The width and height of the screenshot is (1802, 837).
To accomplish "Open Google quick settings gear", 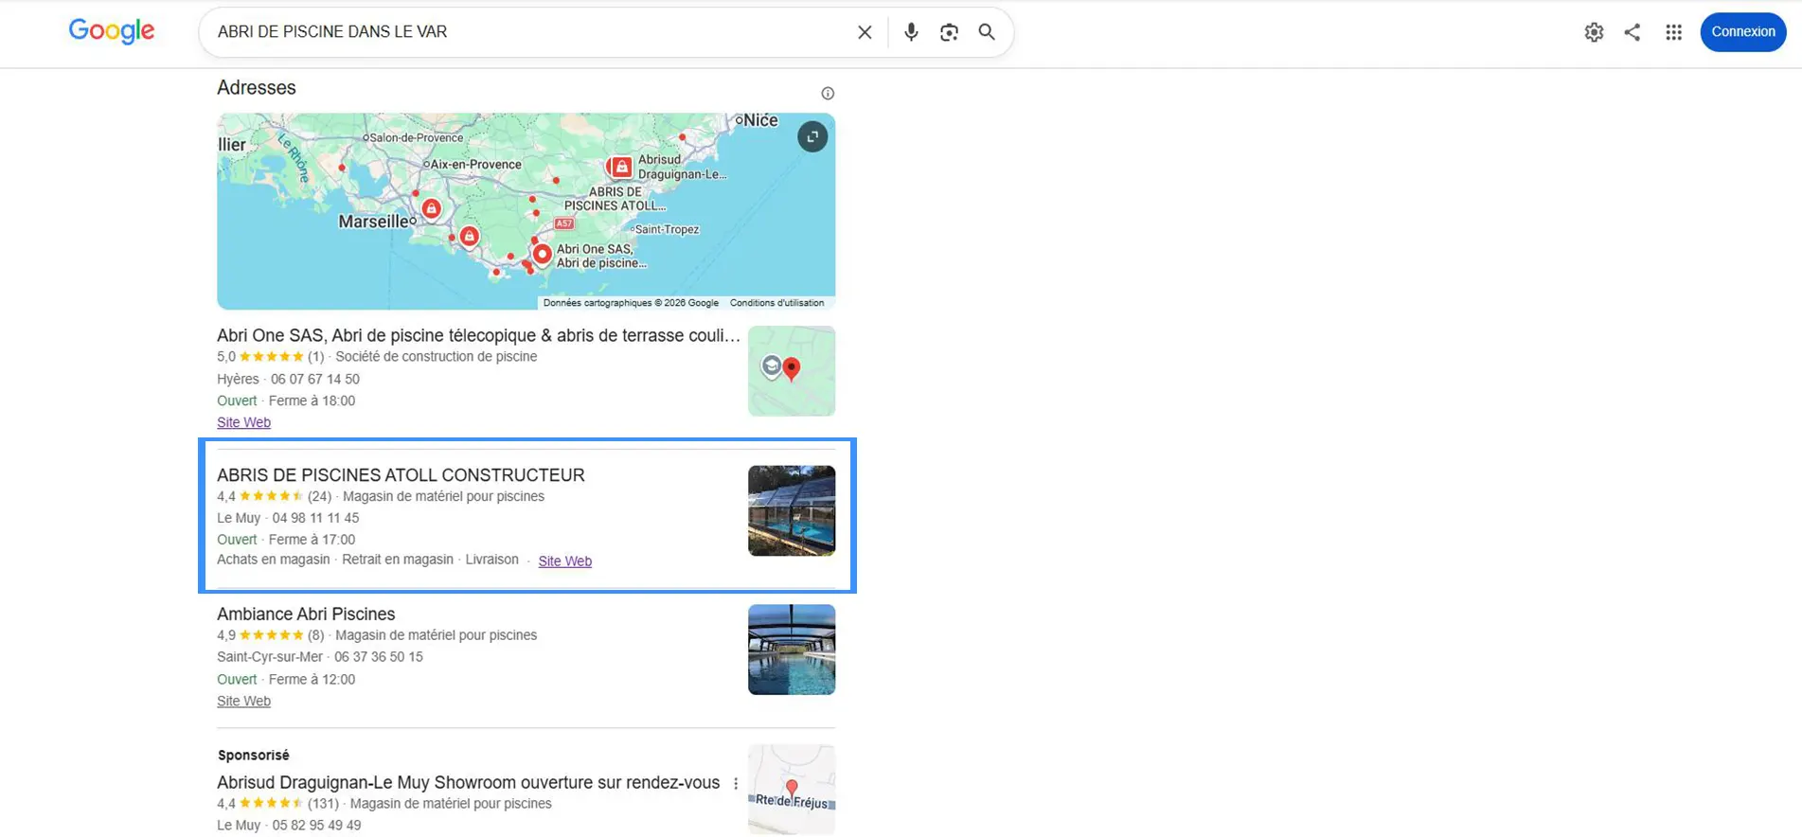I will coord(1594,32).
